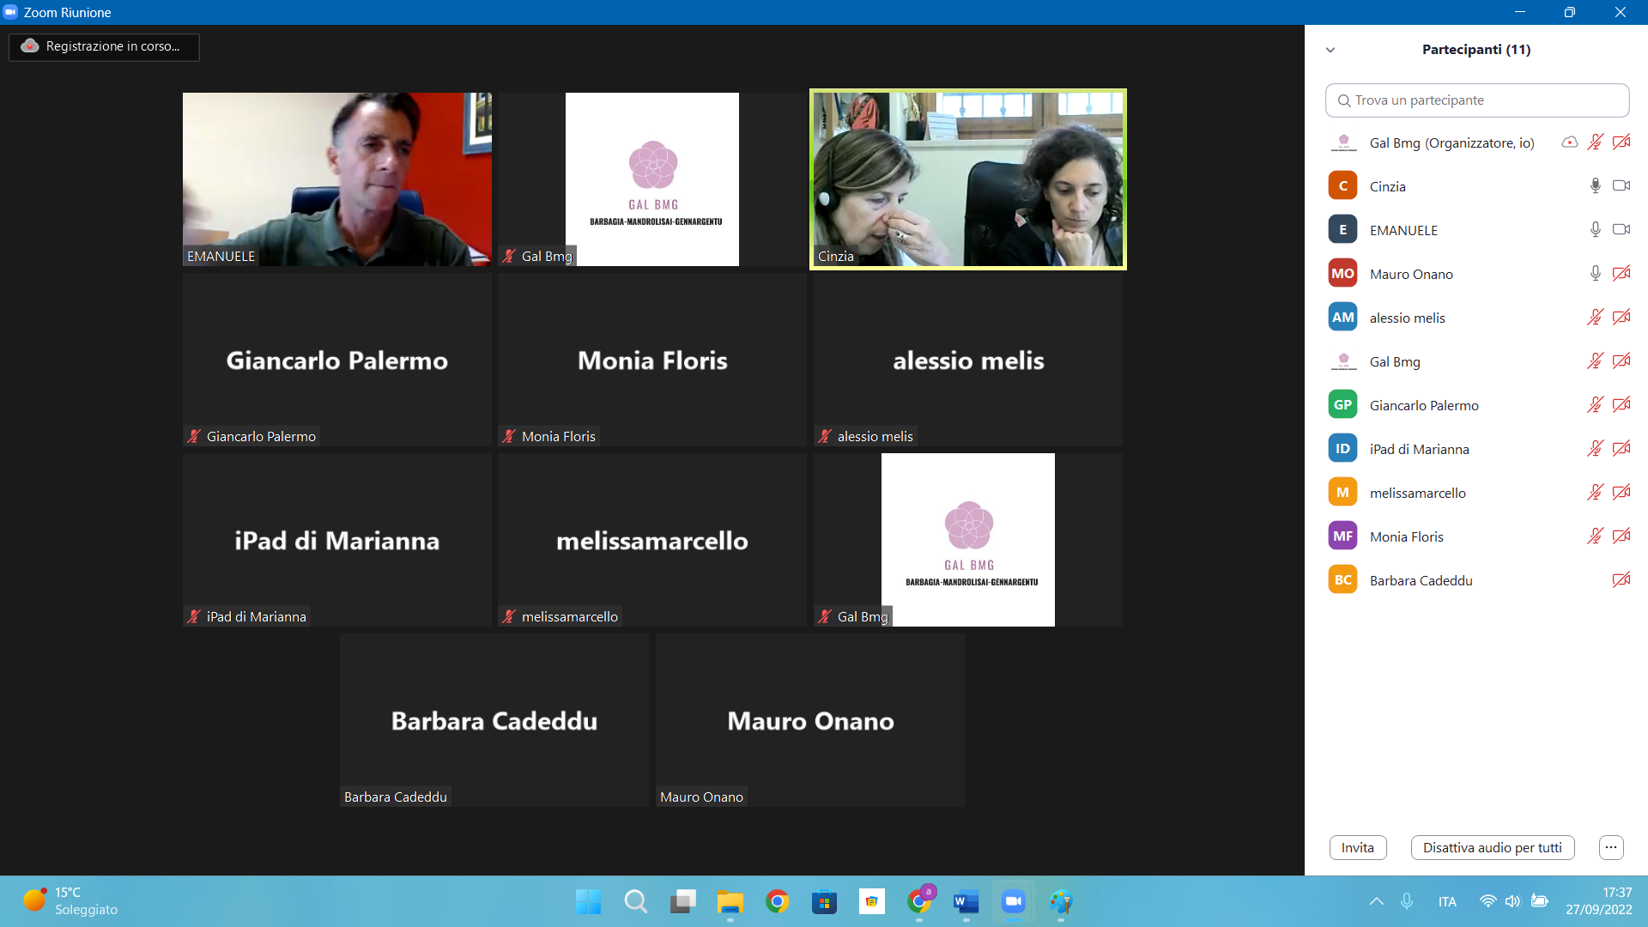Click the Trova un partecipante search field
The image size is (1648, 927).
pyautogui.click(x=1476, y=100)
